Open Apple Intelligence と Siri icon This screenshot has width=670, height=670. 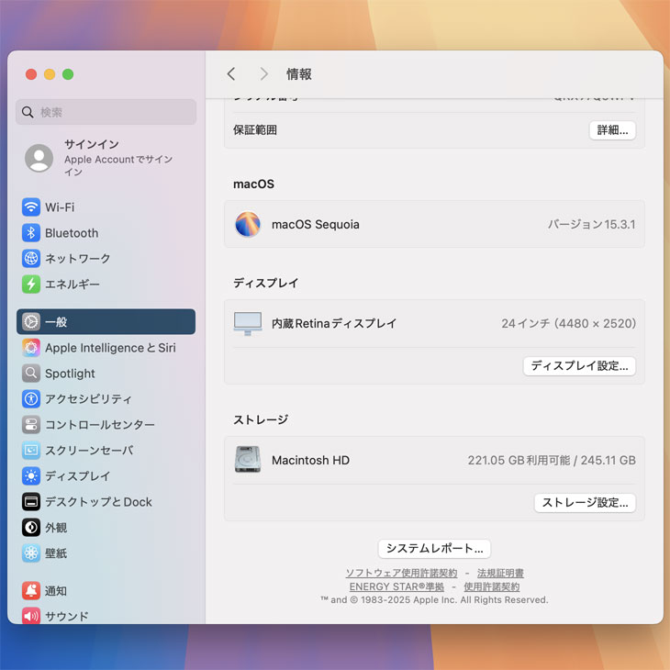[x=31, y=348]
